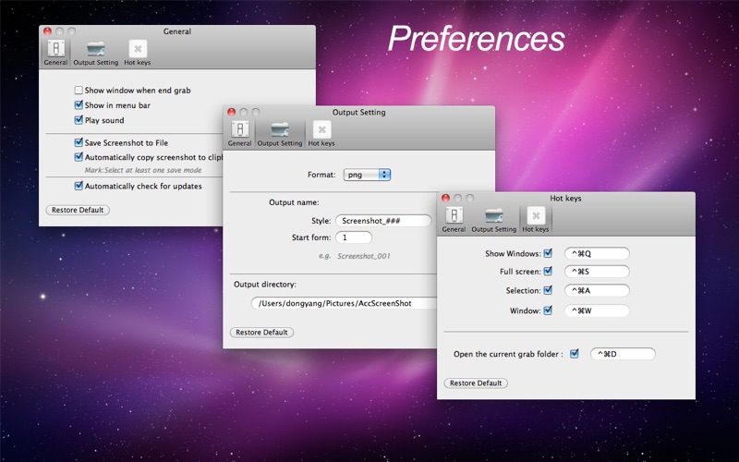Open Output Setting icon in Hot keys window
Viewport: 739px width, 462px height.
[x=494, y=216]
